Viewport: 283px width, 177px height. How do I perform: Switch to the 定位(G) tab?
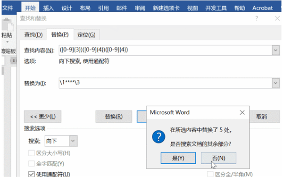coord(86,34)
